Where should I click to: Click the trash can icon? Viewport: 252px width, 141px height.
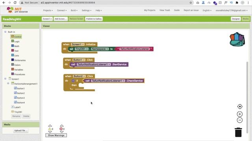click(x=238, y=132)
